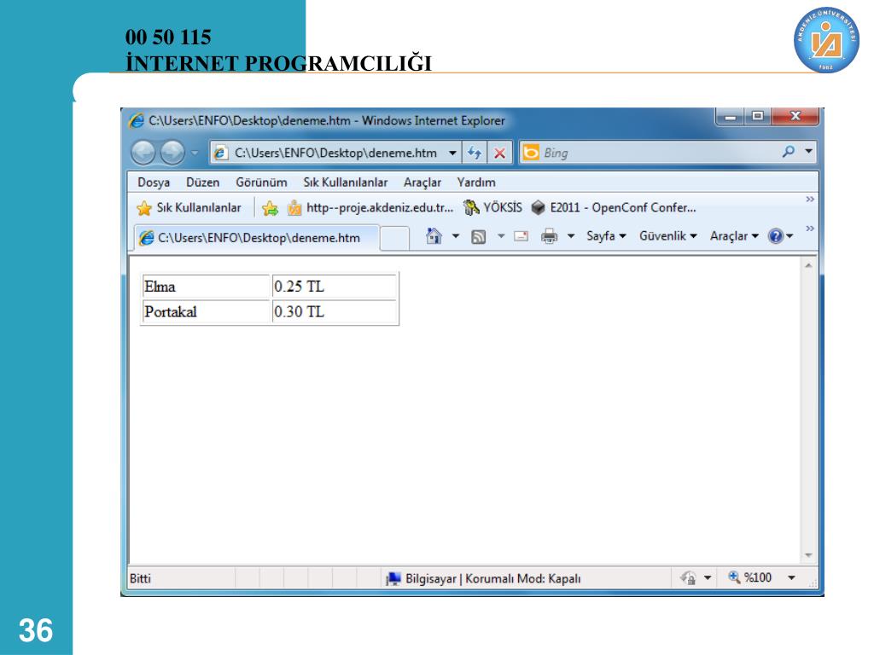Open the Sayfa command bar menu
This screenshot has width=874, height=655.
click(x=606, y=236)
